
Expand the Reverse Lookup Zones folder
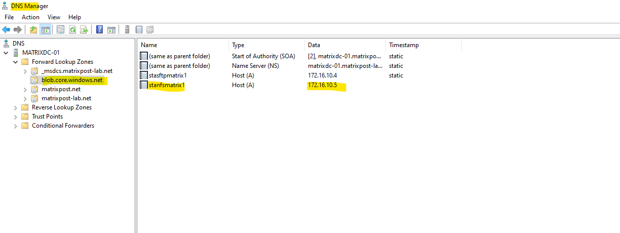click(15, 107)
